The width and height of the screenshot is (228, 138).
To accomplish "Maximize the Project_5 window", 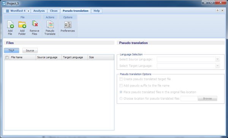I will click(x=212, y=3).
